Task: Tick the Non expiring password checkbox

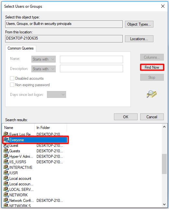Action: 12,85
